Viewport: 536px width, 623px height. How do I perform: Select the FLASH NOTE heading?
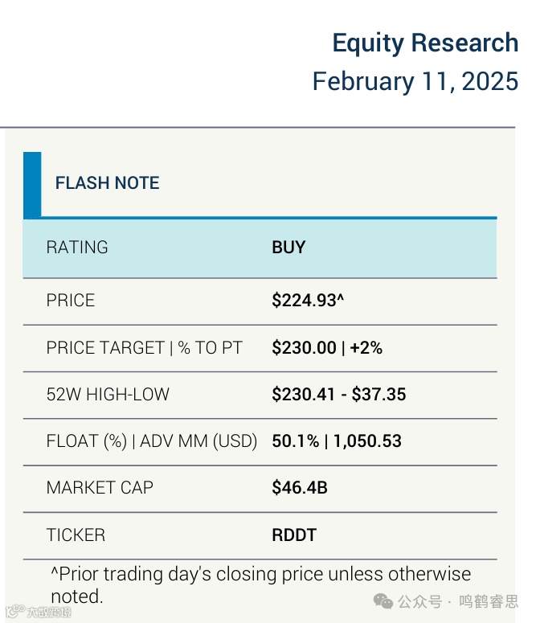[x=107, y=183]
